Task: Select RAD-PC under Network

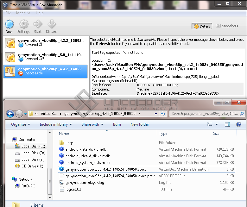Action: click(x=28, y=186)
